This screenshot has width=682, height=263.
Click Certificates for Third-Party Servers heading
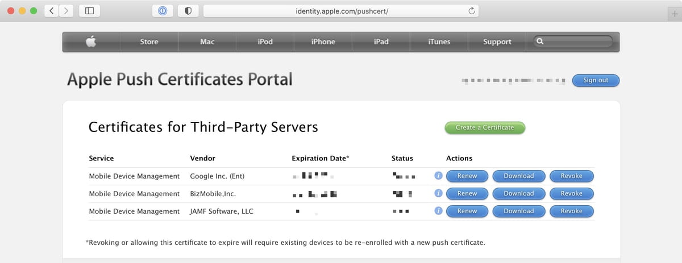(x=203, y=127)
